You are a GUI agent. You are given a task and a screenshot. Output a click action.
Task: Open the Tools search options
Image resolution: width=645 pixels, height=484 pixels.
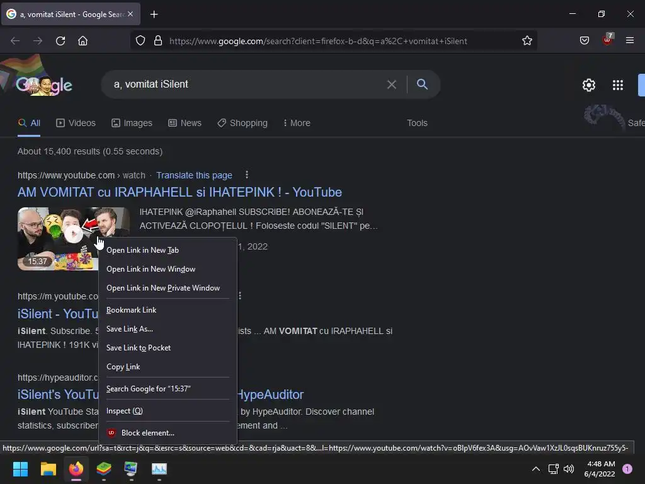click(x=417, y=123)
